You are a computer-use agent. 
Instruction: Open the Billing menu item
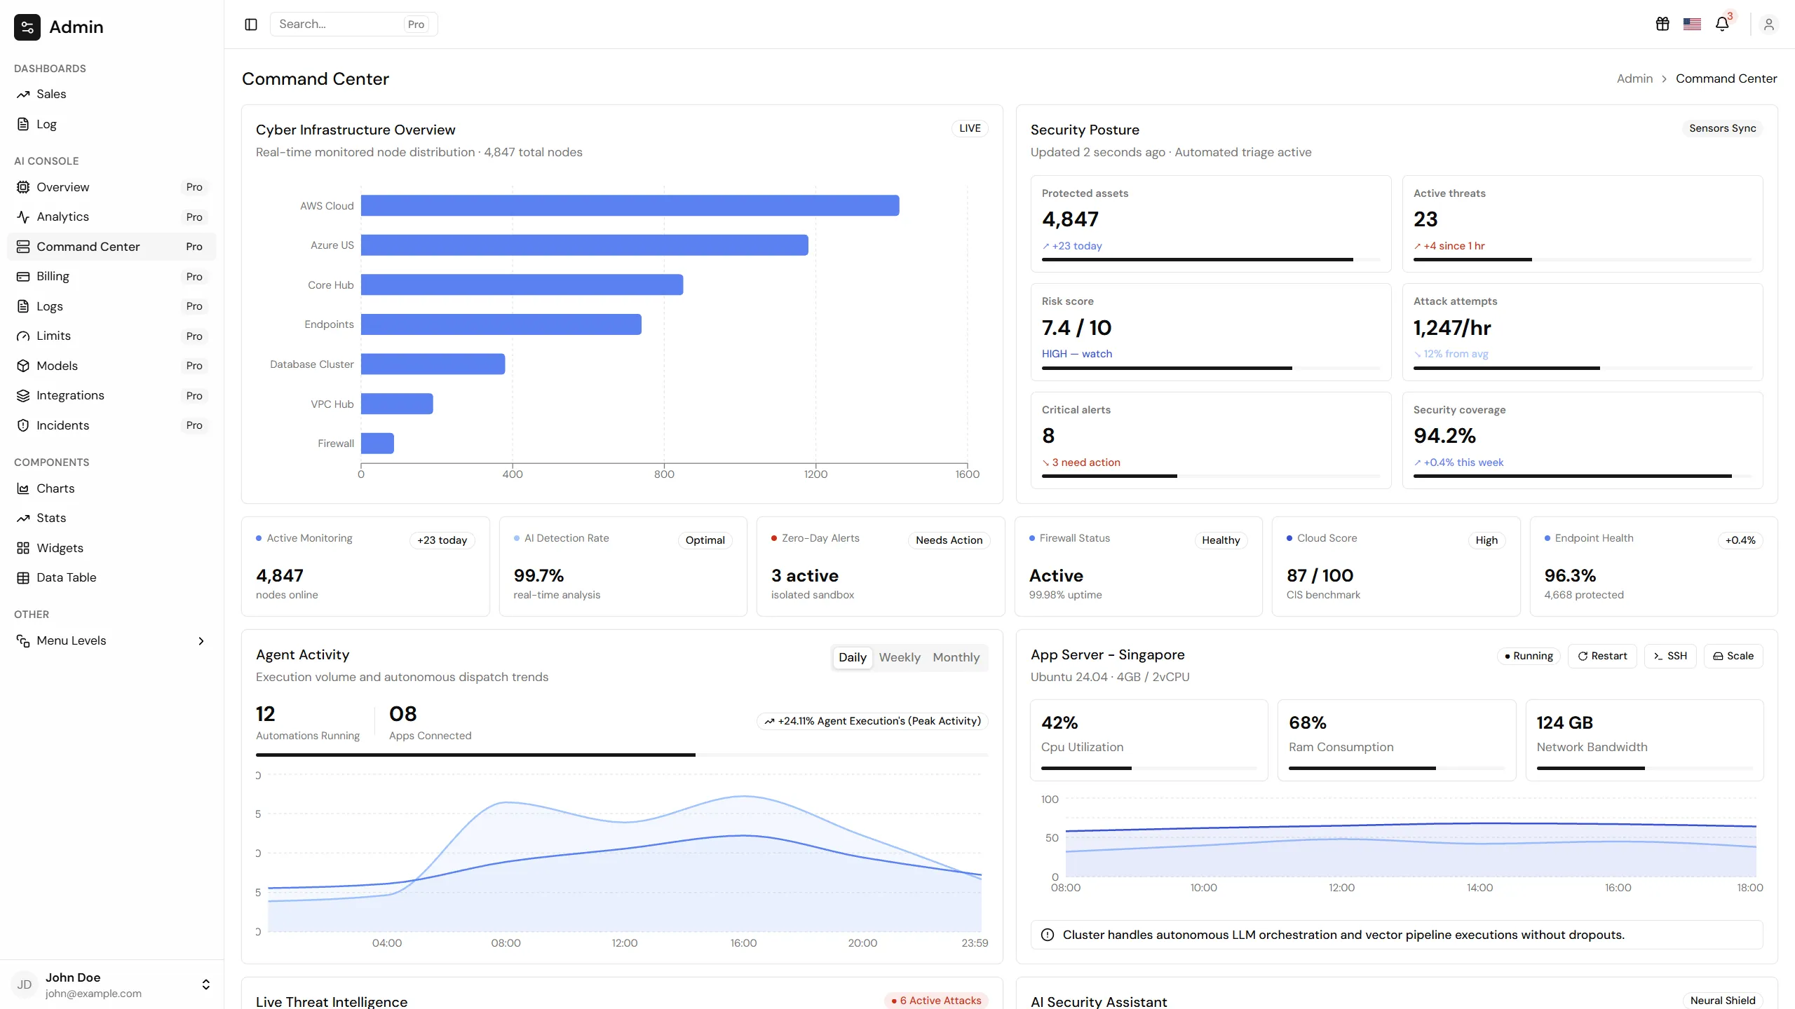click(x=111, y=276)
